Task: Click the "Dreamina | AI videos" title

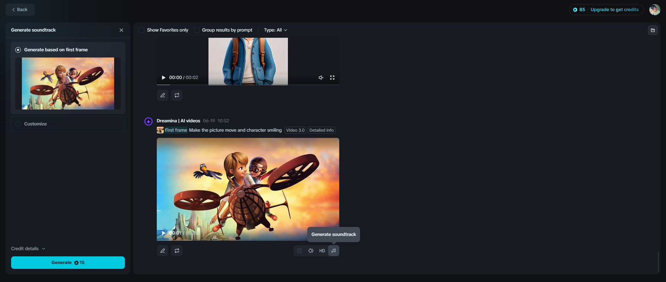Action: point(178,121)
